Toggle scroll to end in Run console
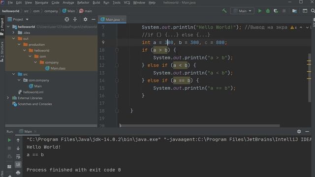 click(x=18, y=165)
